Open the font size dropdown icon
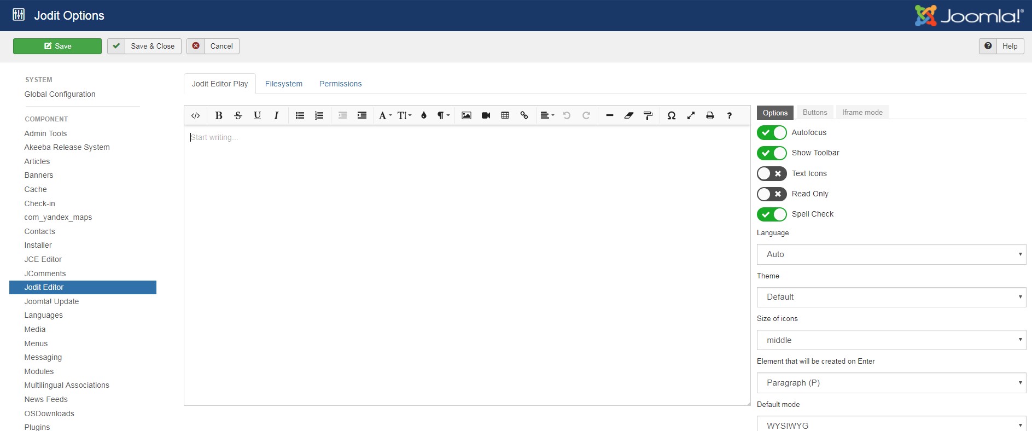 click(x=404, y=115)
